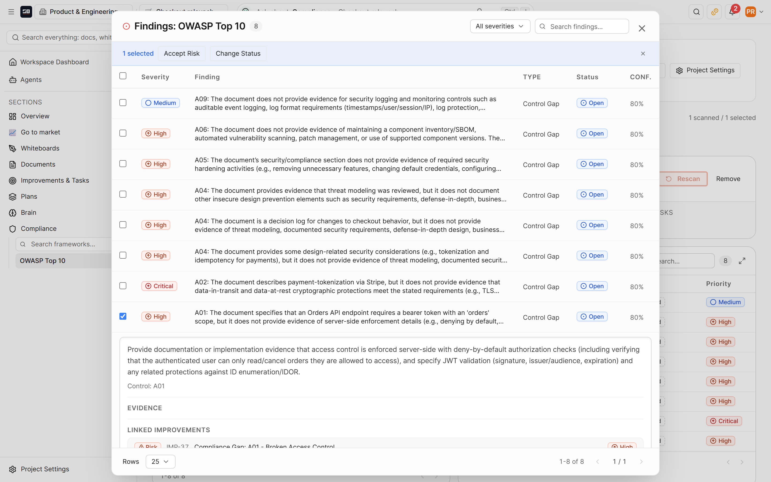771x482 pixels.
Task: Open Plans in the sidebar
Action: click(x=29, y=196)
